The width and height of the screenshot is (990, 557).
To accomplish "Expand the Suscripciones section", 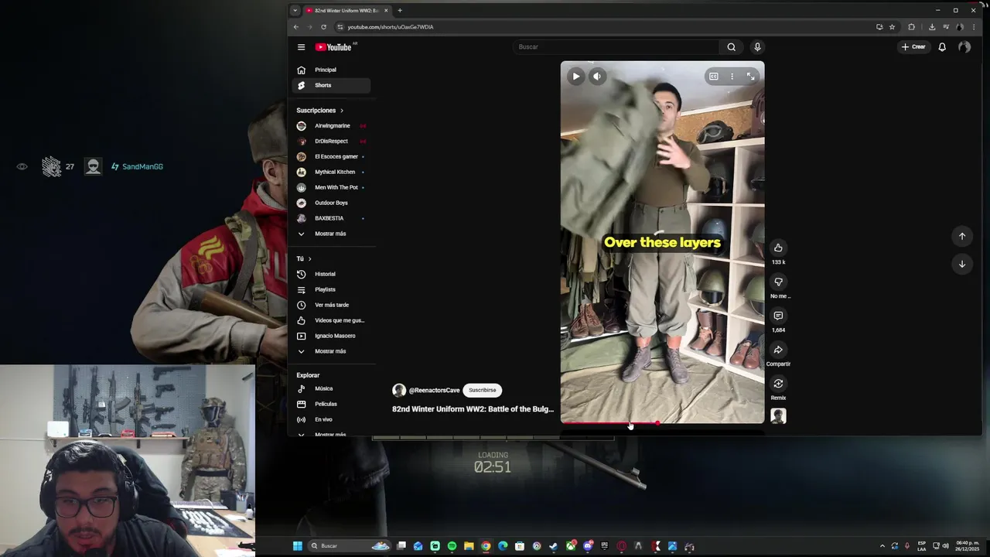I will pos(319,111).
